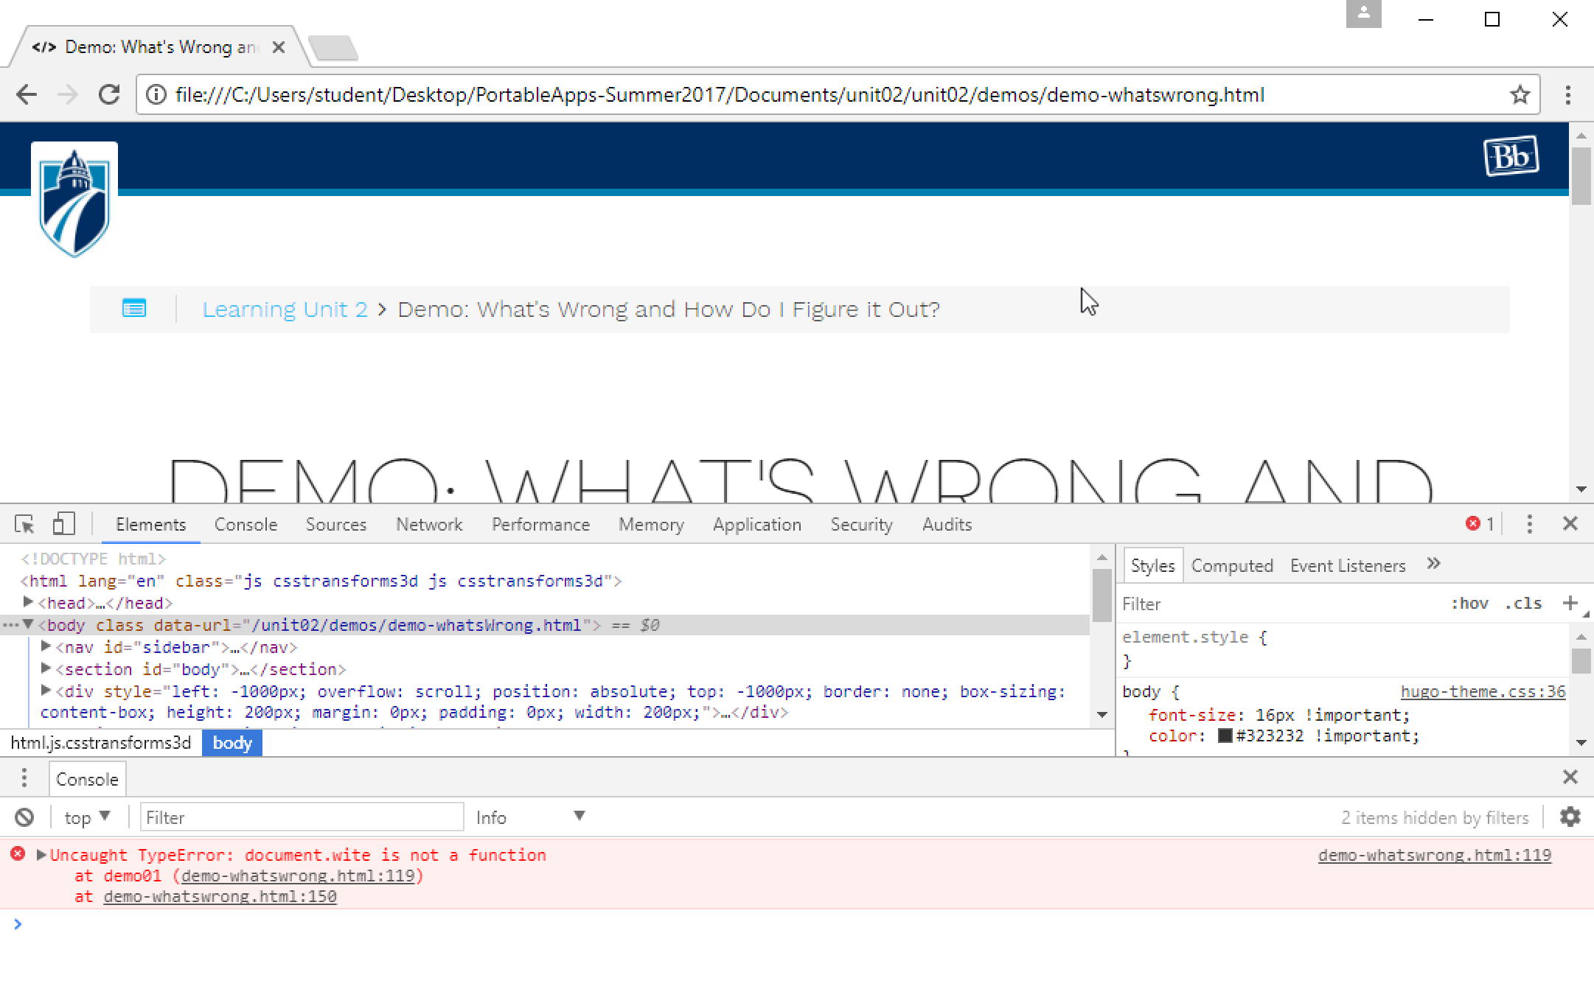Click the error count badge icon

(x=1480, y=523)
